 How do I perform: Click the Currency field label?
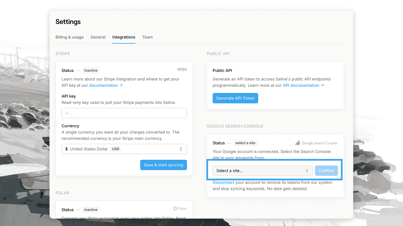(70, 126)
